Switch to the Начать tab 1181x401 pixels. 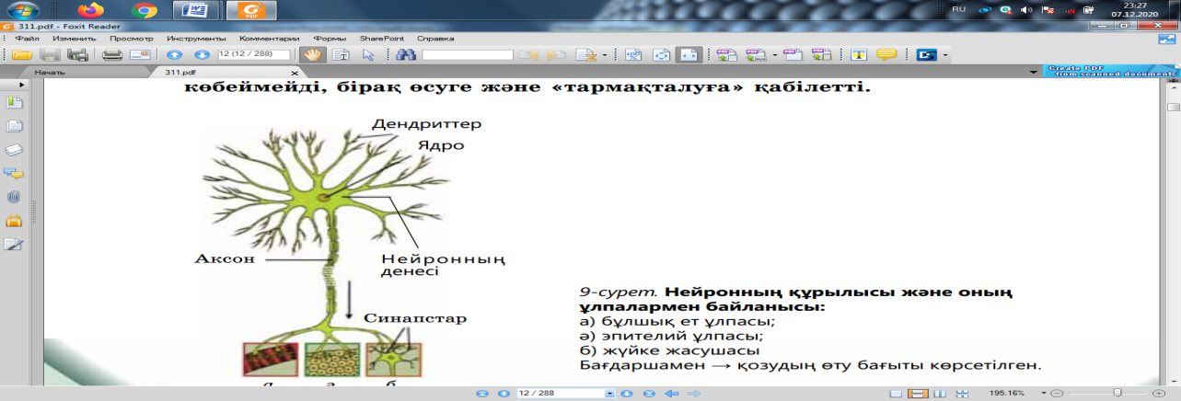click(50, 73)
